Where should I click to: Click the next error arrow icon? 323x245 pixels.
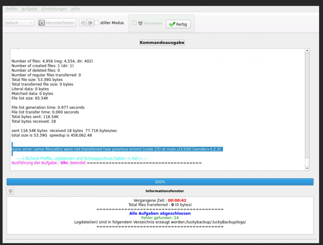90,23
